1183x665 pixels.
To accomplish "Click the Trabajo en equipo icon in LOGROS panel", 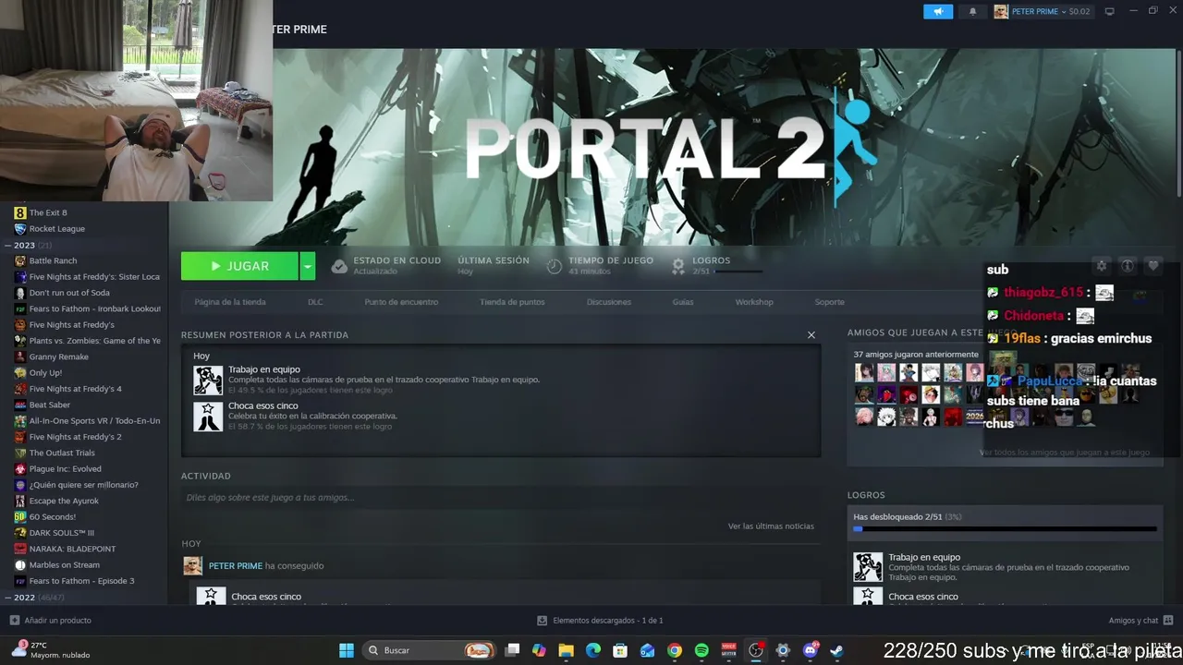I will pyautogui.click(x=868, y=567).
